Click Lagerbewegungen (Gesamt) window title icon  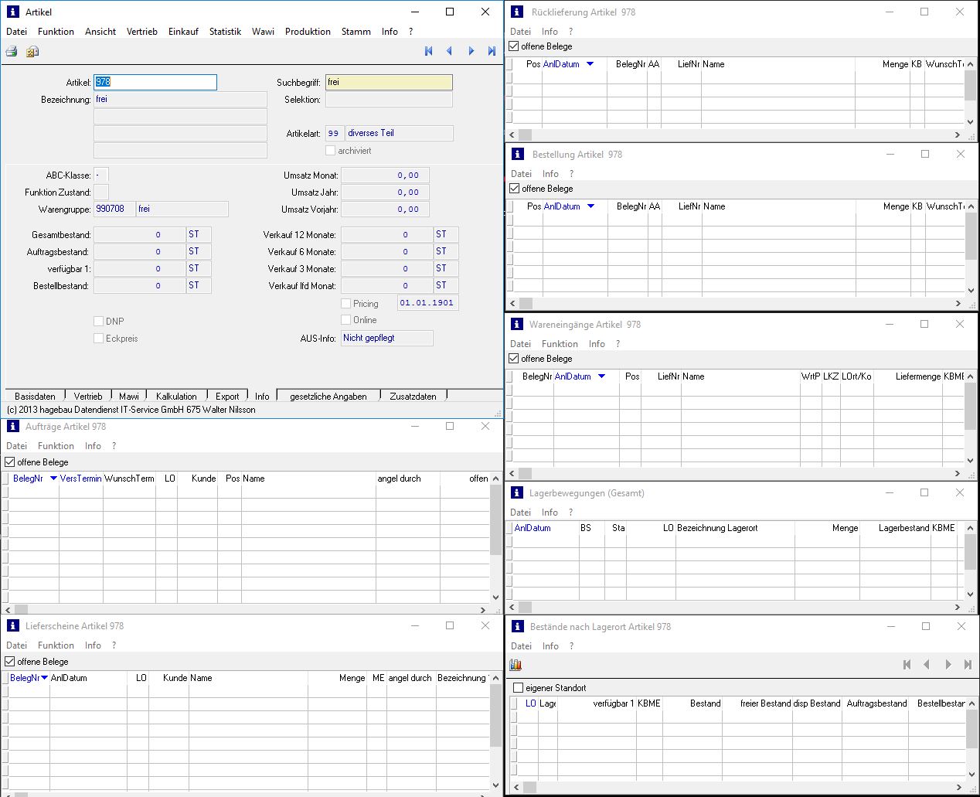coord(517,492)
